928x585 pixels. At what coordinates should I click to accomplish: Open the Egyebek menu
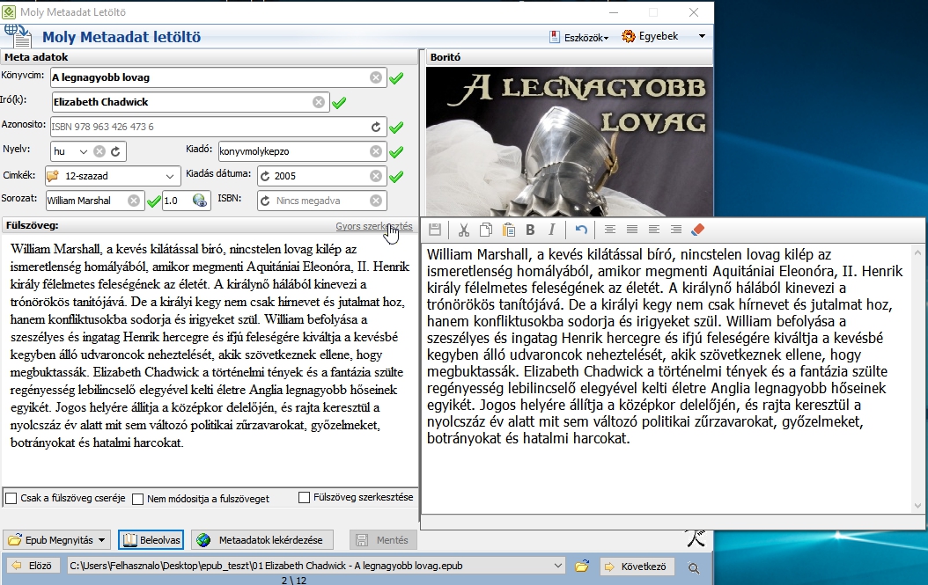[x=650, y=37]
